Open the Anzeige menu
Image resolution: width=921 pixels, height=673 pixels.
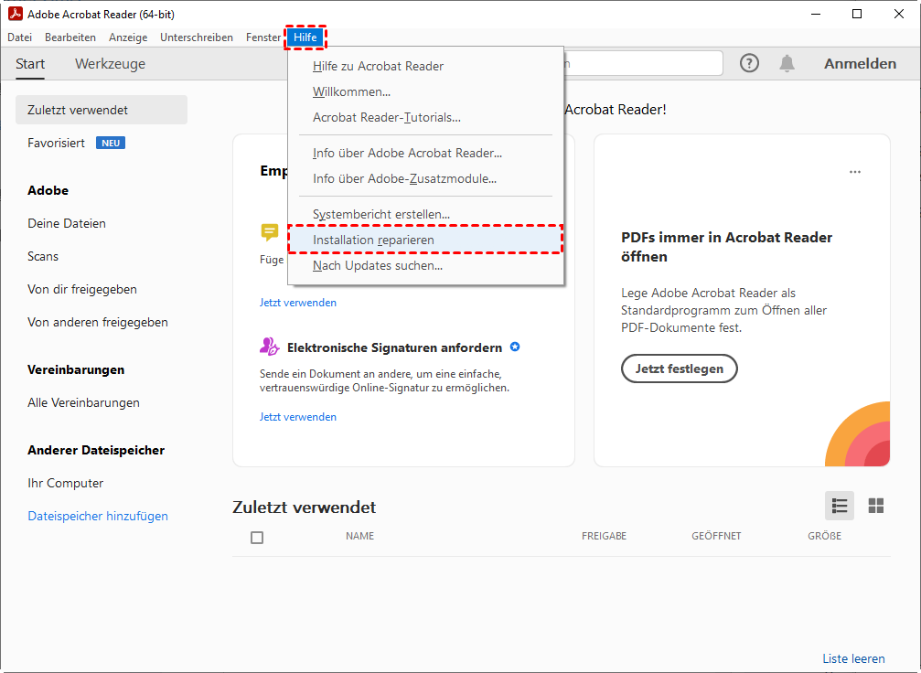pos(128,37)
